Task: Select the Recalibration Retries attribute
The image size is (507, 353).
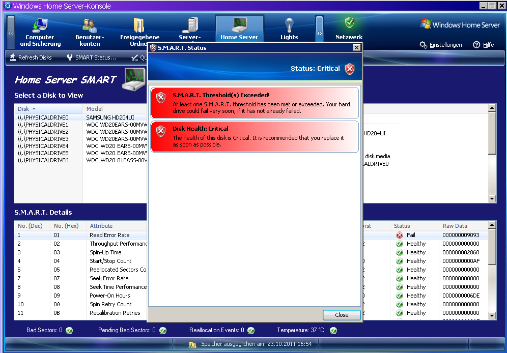Action: click(x=115, y=313)
